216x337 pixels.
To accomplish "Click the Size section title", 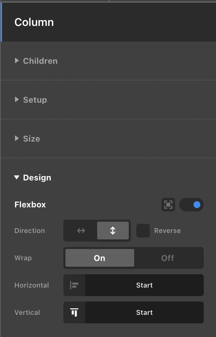I will point(31,138).
